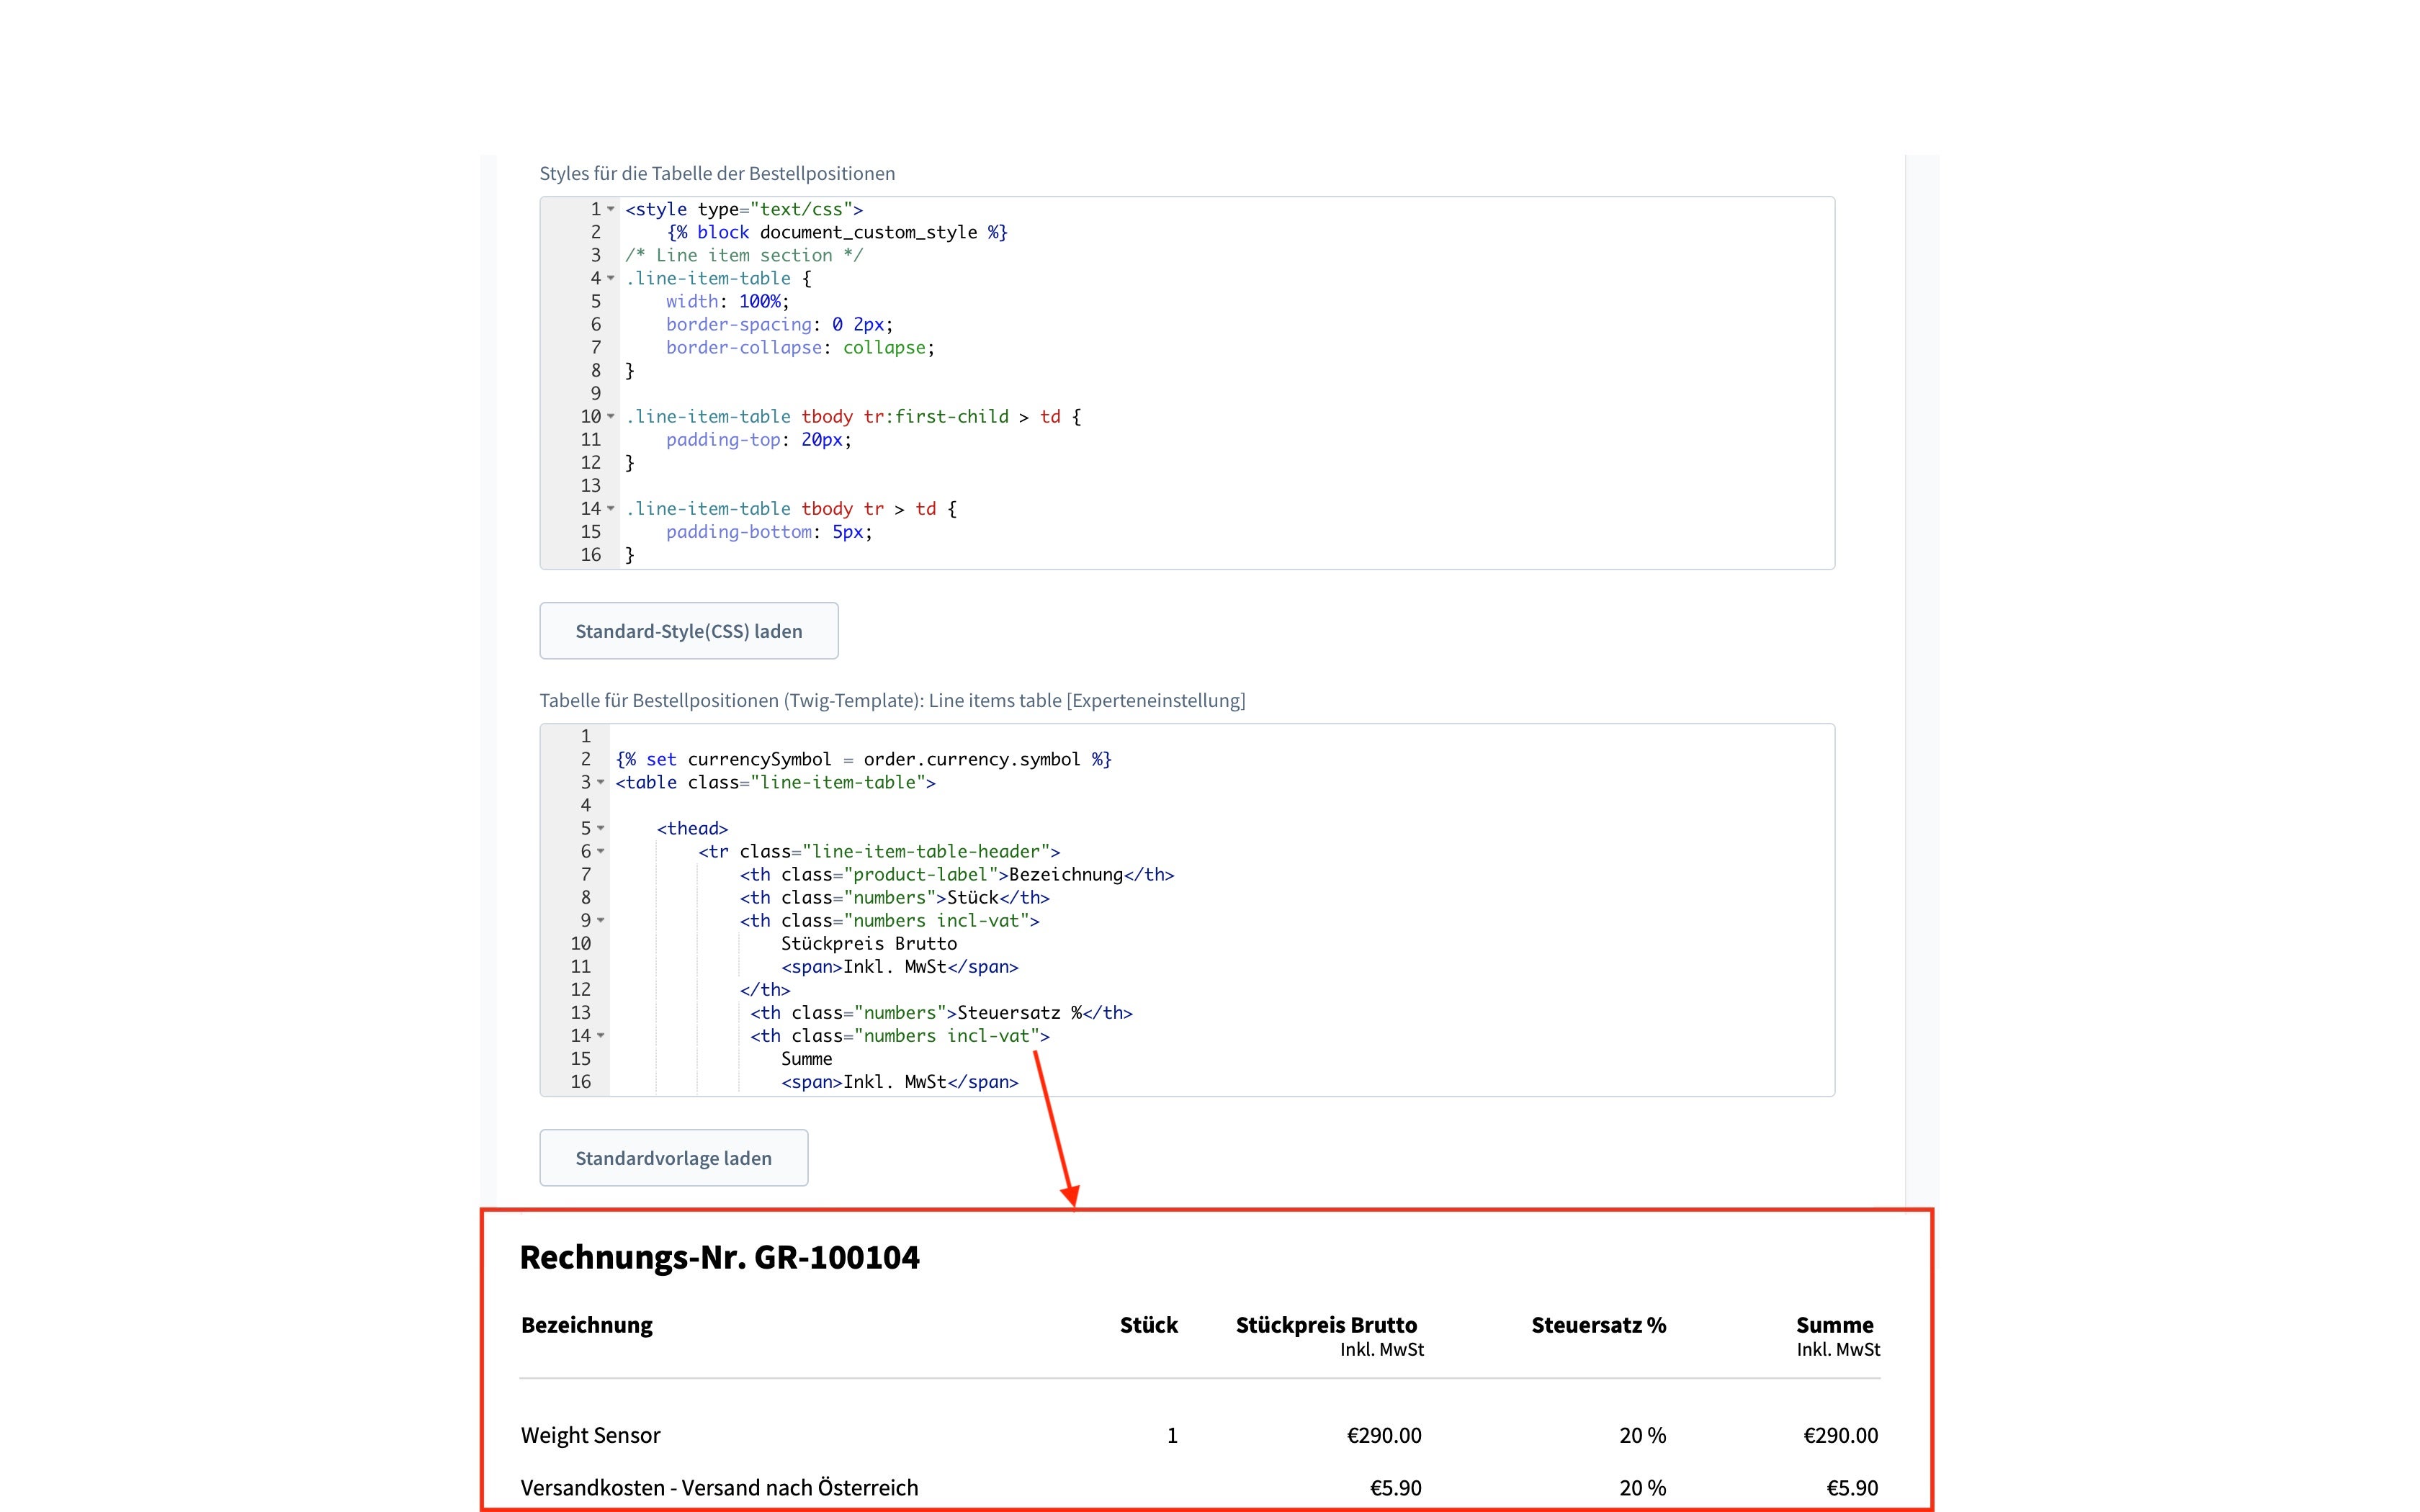Click the 'Summe' column header in preview
2420x1512 pixels.
tap(1835, 1325)
